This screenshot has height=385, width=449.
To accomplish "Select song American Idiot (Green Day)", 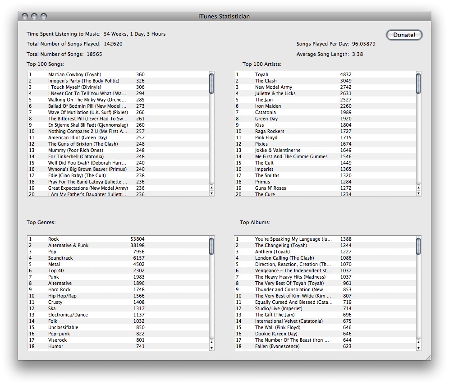I will tap(118, 137).
